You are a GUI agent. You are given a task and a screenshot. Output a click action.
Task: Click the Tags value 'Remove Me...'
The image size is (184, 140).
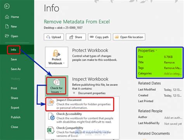173,68
